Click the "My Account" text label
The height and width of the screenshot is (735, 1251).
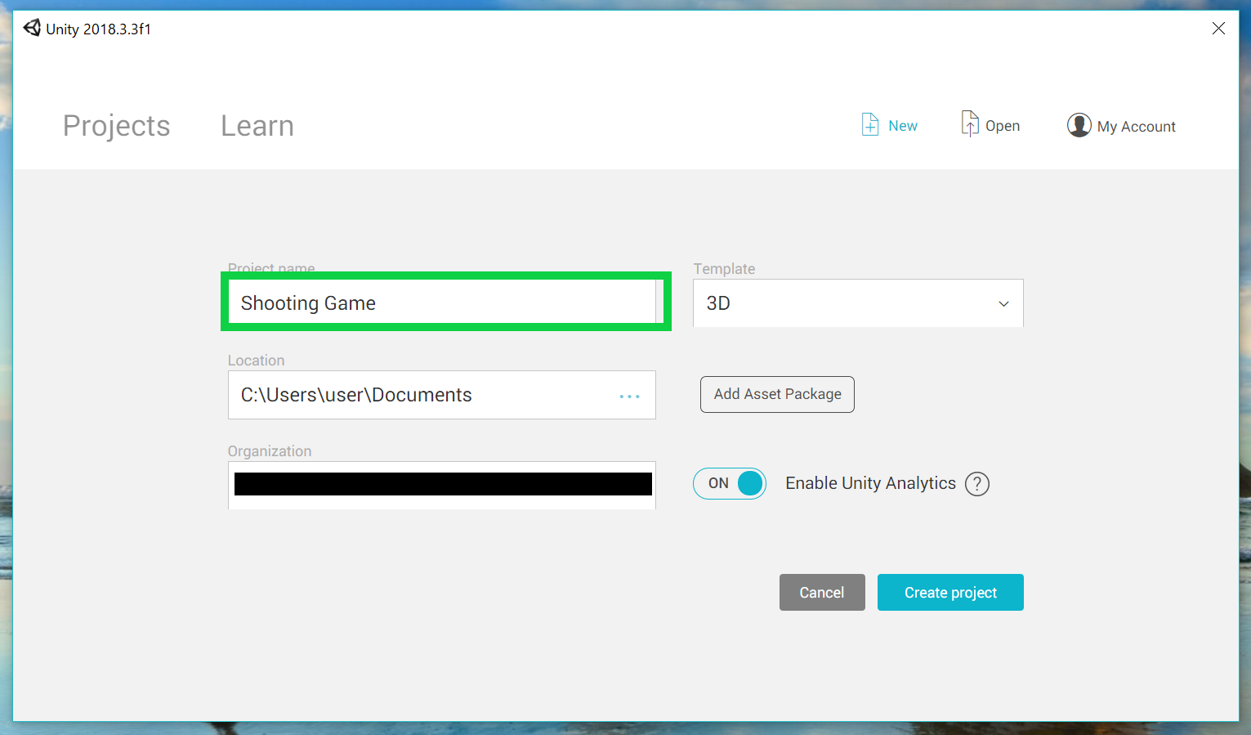pos(1136,127)
